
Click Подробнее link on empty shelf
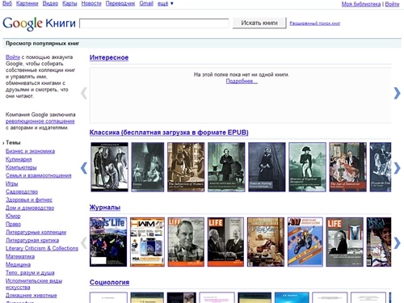pyautogui.click(x=242, y=81)
